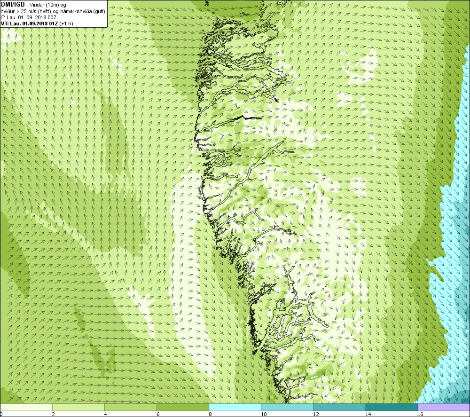Click the colorbar label "8"

pyautogui.click(x=210, y=414)
